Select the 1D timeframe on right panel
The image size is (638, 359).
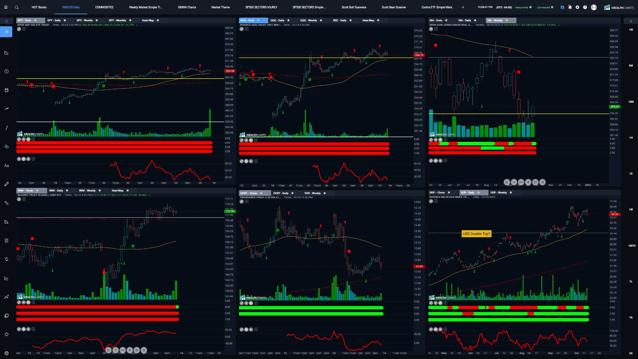(x=631, y=174)
